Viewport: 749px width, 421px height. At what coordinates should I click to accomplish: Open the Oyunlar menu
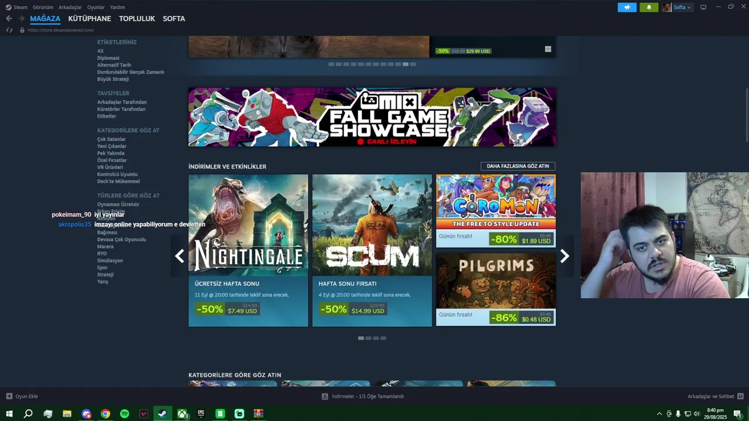(95, 7)
